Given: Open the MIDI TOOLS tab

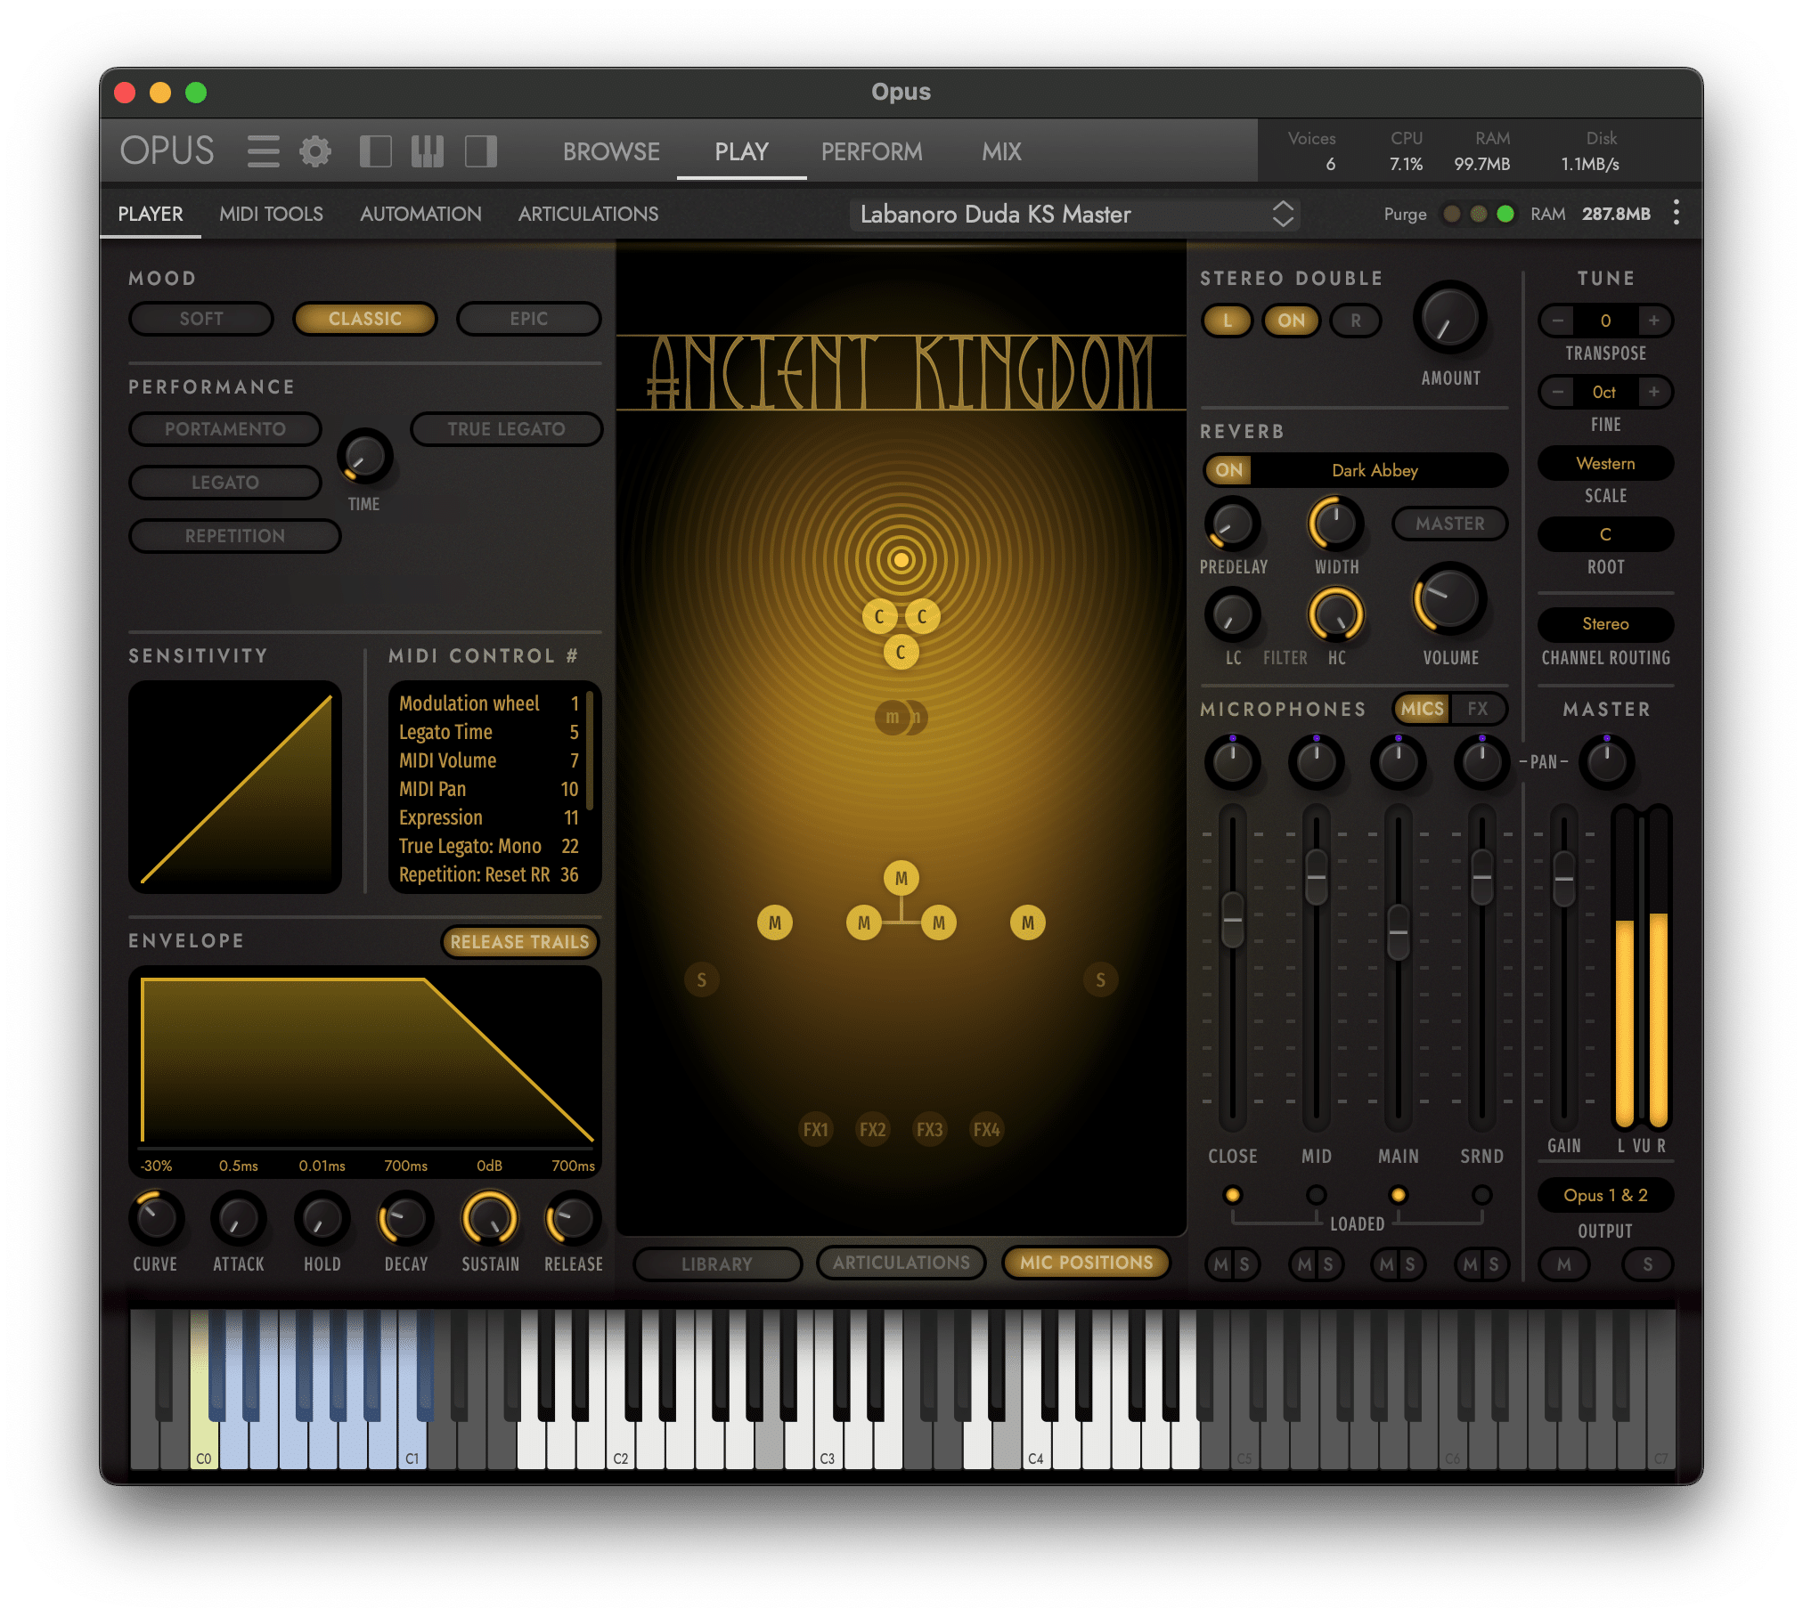Looking at the screenshot, I should [271, 214].
